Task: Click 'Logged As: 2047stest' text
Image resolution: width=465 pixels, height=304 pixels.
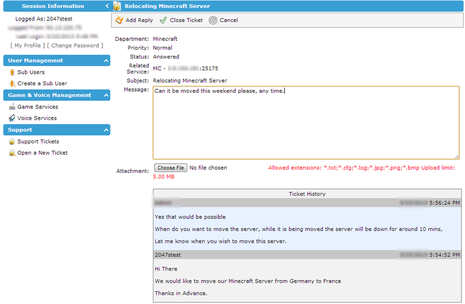Action: (44, 19)
